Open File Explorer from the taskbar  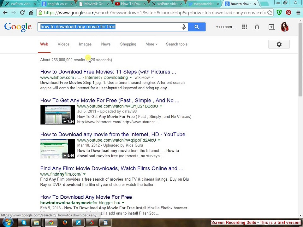(37, 223)
